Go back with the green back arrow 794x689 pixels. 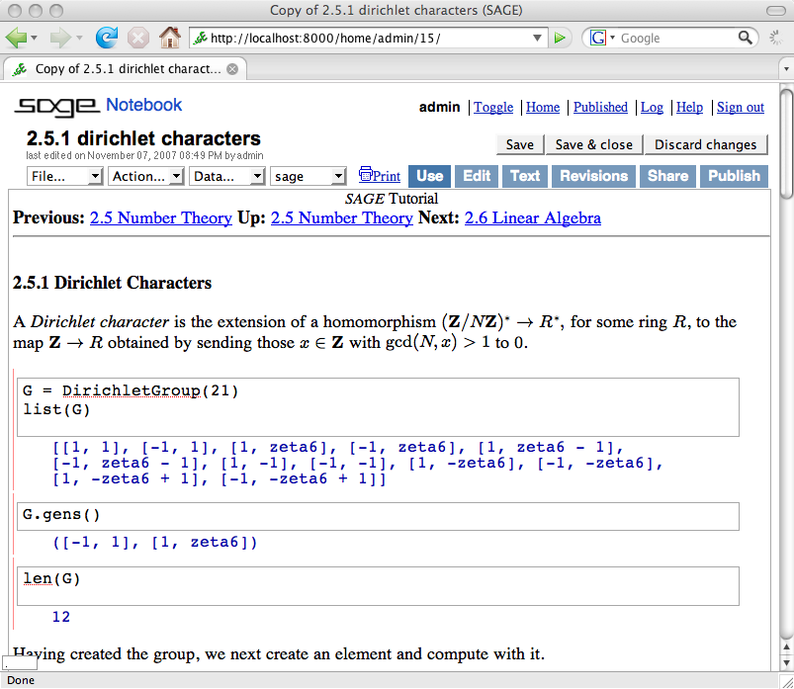point(16,38)
